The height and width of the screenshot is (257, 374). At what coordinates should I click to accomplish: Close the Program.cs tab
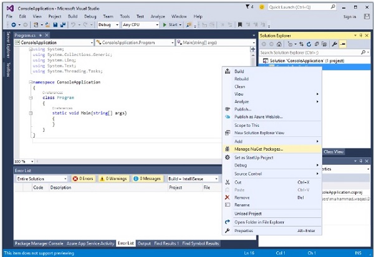(x=47, y=35)
